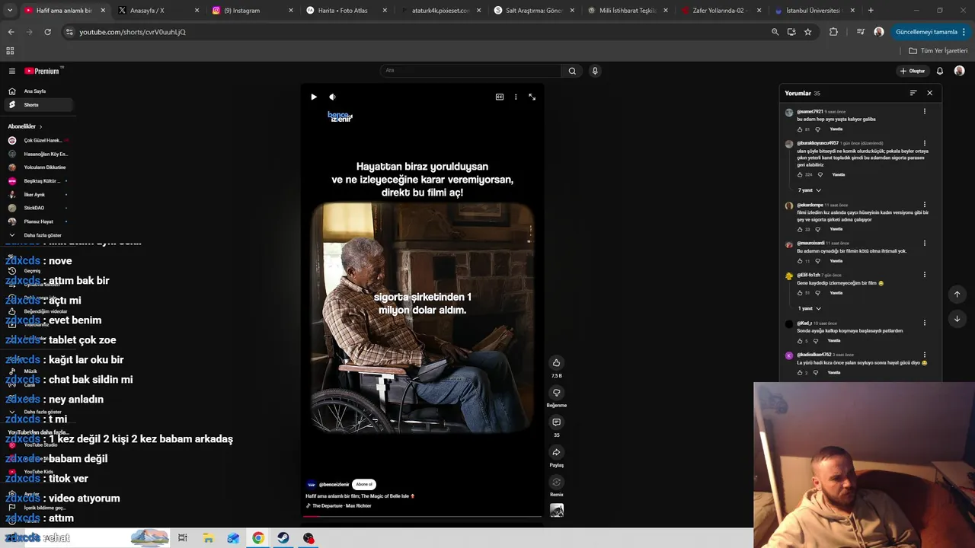Open options menu for @mauroicardi comment

[x=925, y=244]
